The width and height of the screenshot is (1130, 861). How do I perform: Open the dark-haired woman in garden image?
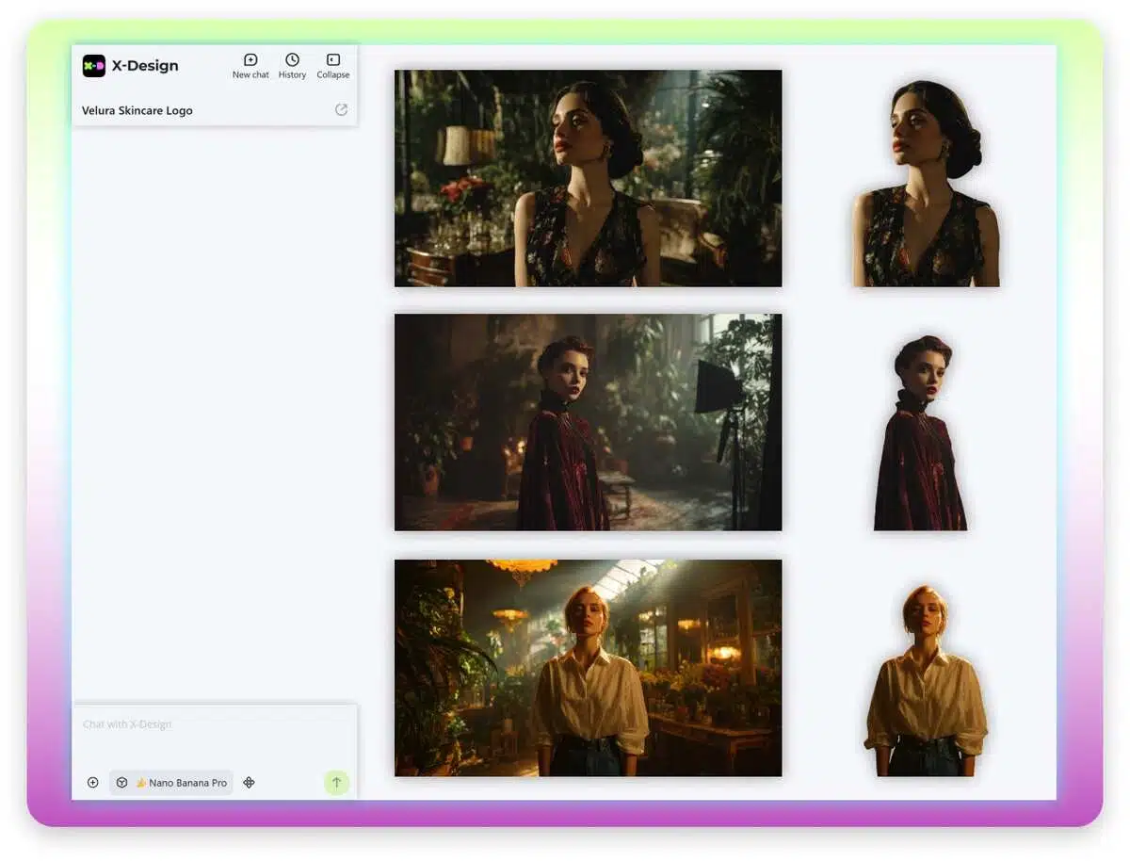(588, 178)
